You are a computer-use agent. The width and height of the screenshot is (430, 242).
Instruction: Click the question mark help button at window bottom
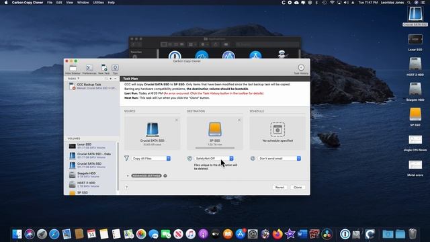[x=126, y=188]
